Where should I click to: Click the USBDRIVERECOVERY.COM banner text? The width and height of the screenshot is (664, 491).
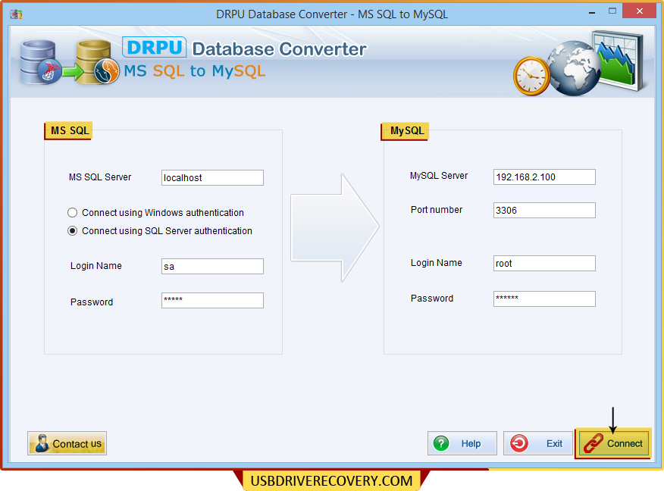coord(331,481)
